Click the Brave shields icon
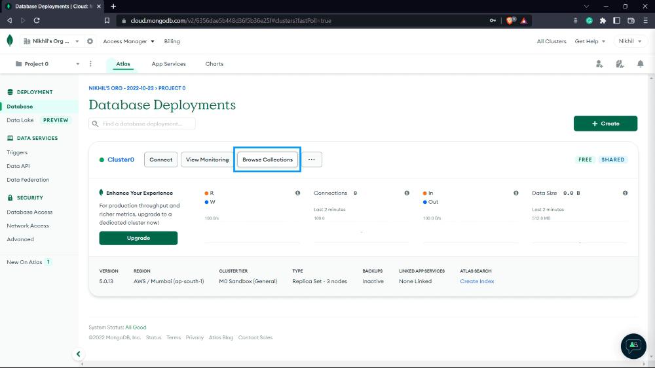This screenshot has height=368, width=655. pos(510,20)
